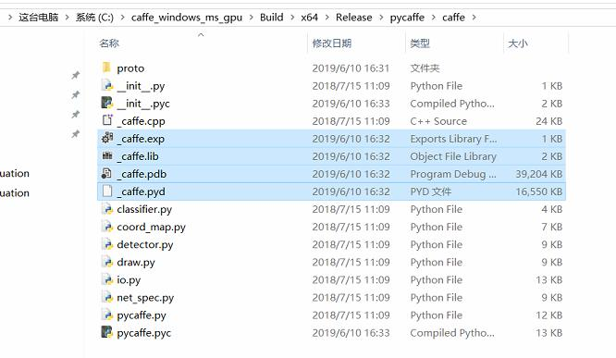616x358 pixels.
Task: Click the 16,550 KB size value
Action: [538, 191]
